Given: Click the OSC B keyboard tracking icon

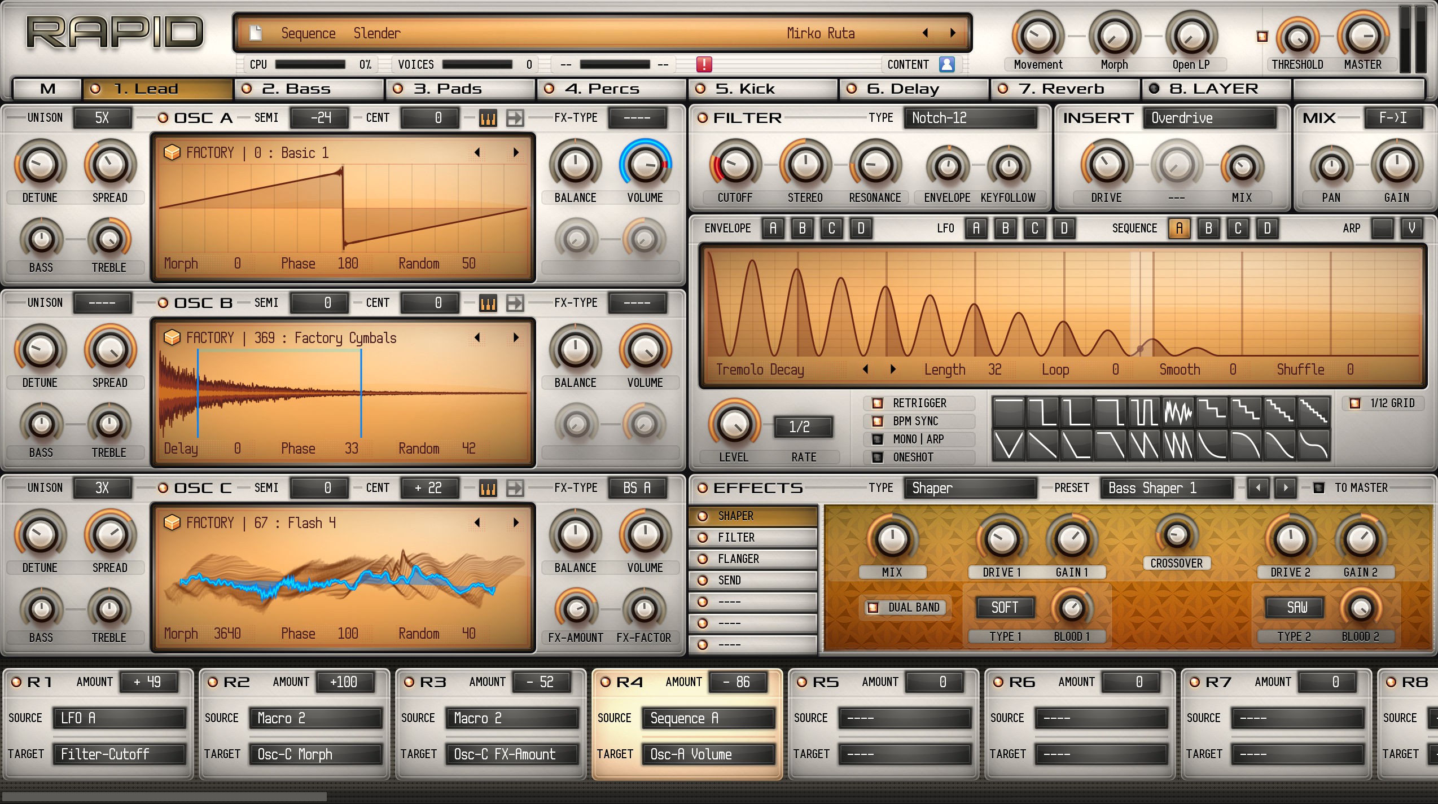Looking at the screenshot, I should [x=488, y=303].
